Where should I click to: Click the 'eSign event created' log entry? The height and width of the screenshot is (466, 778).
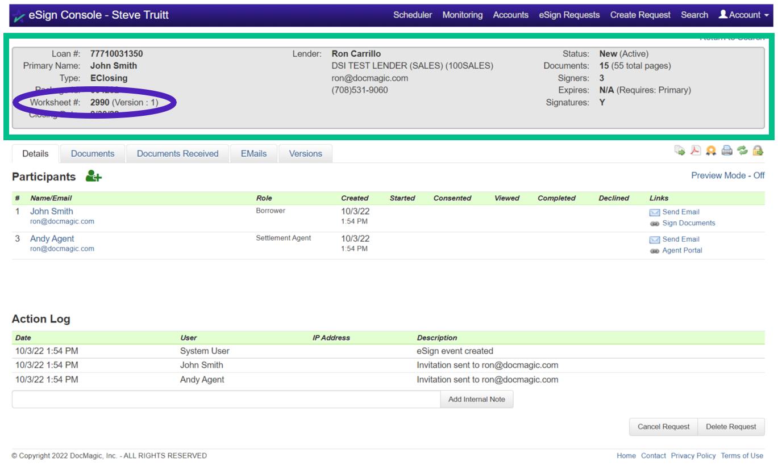tap(455, 351)
